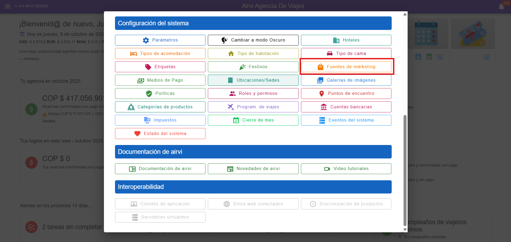Screen dimensions: 511x242
Task: Open Roles y permisos
Action: click(253, 94)
